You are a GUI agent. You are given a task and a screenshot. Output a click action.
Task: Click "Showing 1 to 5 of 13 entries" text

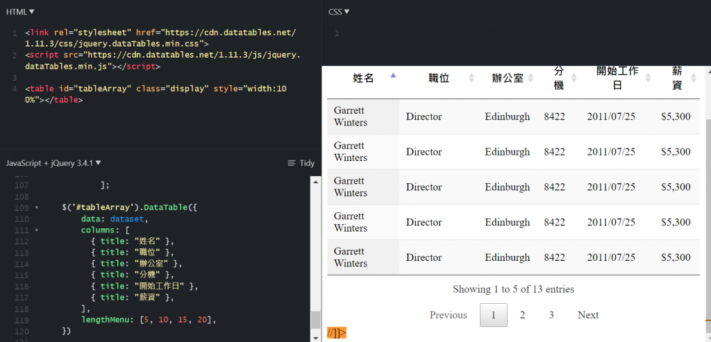[x=513, y=289]
